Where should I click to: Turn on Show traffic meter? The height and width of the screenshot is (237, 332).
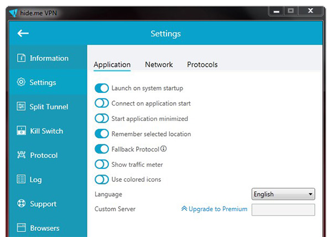coord(102,164)
